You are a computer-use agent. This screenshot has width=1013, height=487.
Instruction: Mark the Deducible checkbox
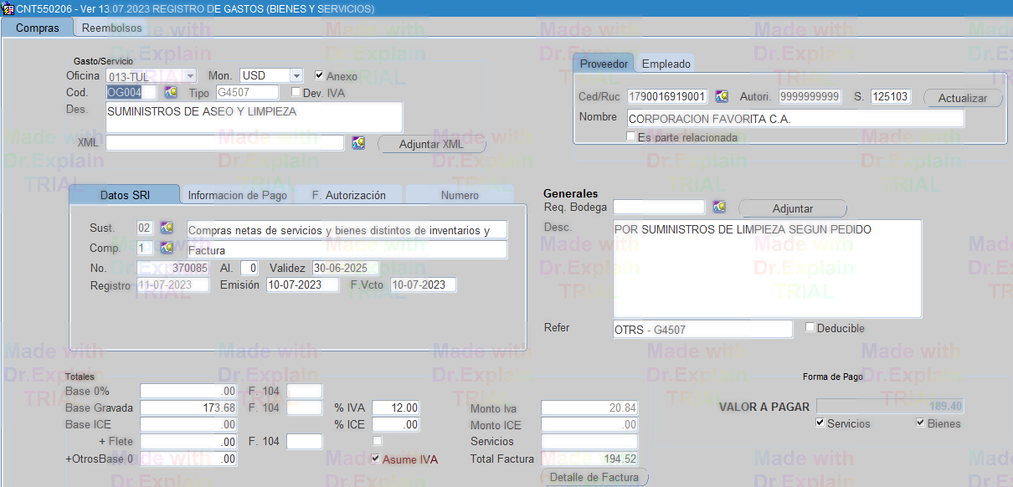tap(810, 327)
